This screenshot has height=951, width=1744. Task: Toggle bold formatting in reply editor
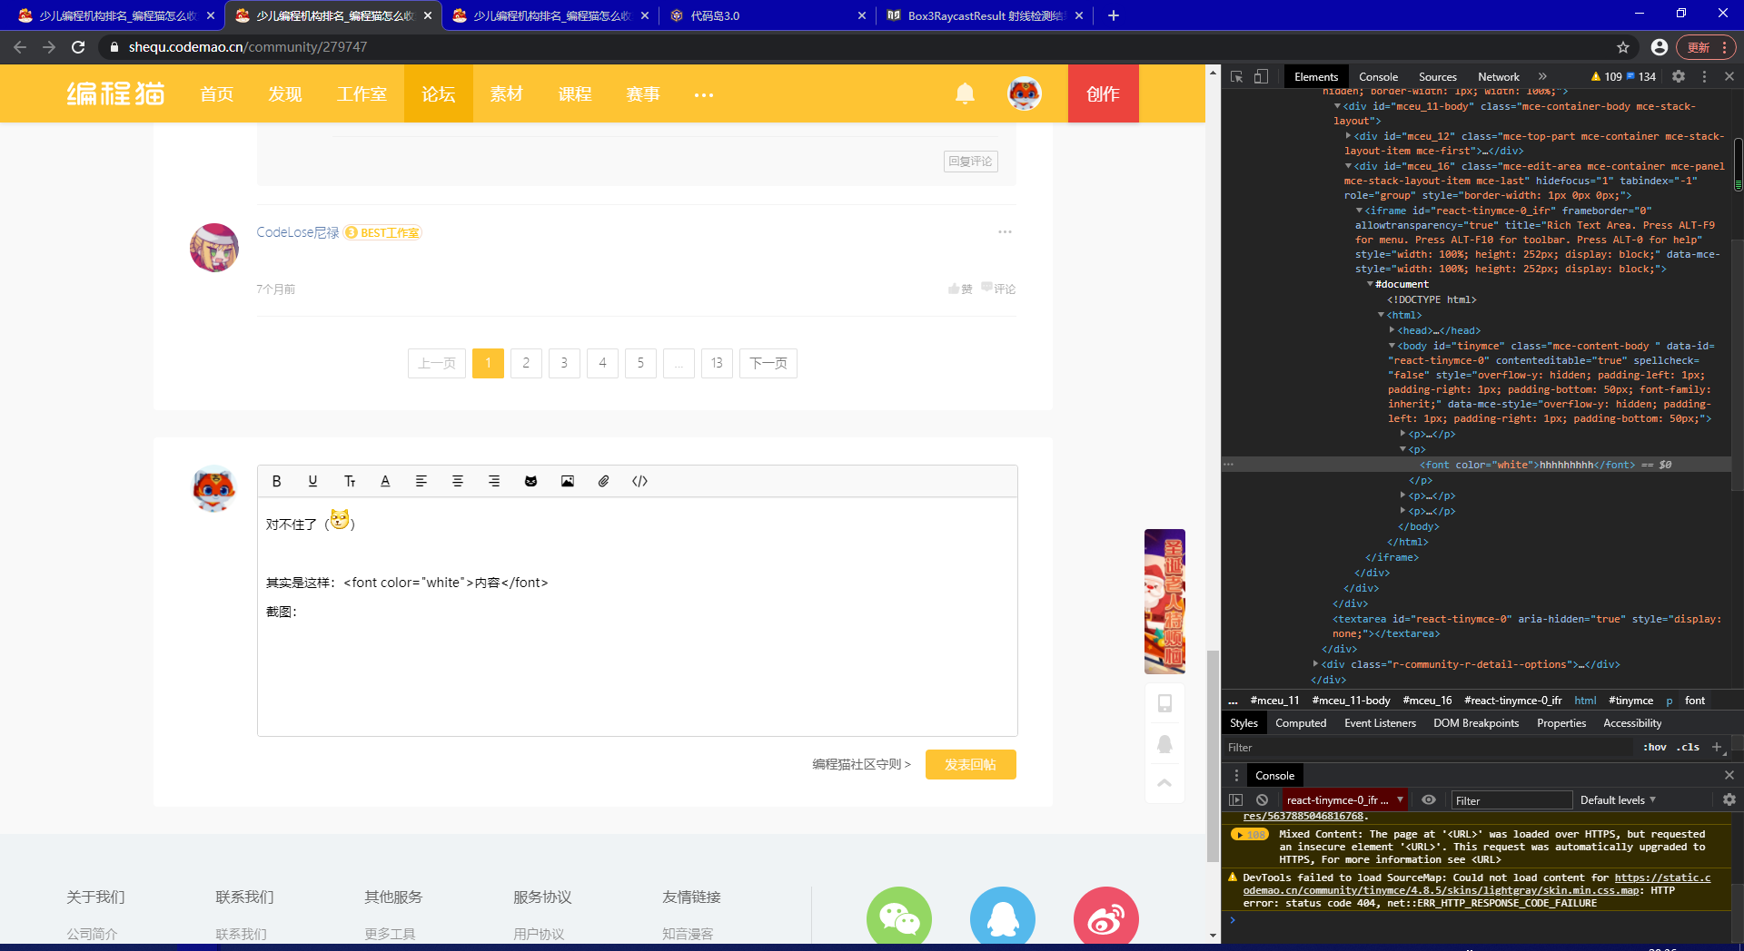277,481
